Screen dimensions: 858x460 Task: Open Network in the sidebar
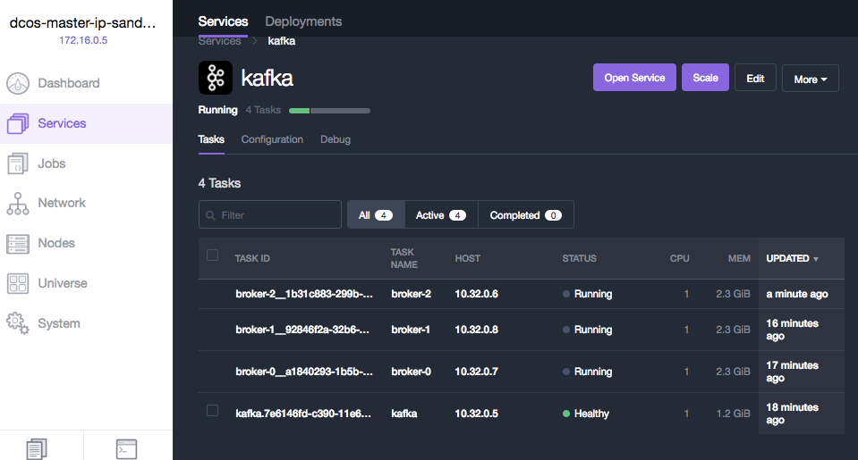(62, 203)
